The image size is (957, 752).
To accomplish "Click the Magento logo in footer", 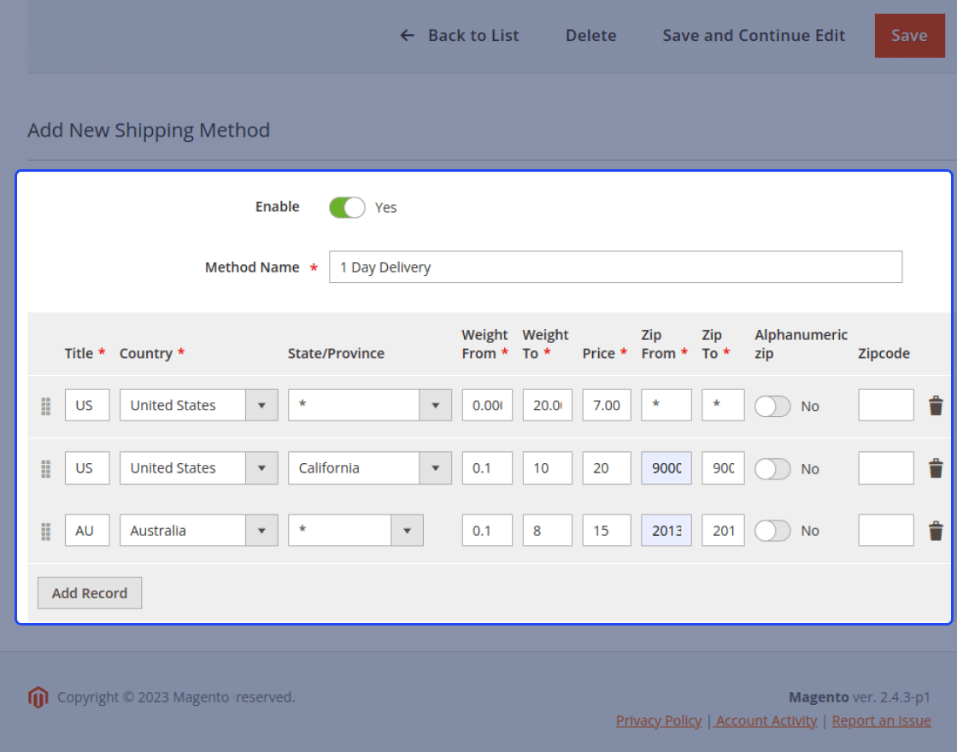I will pyautogui.click(x=38, y=697).
